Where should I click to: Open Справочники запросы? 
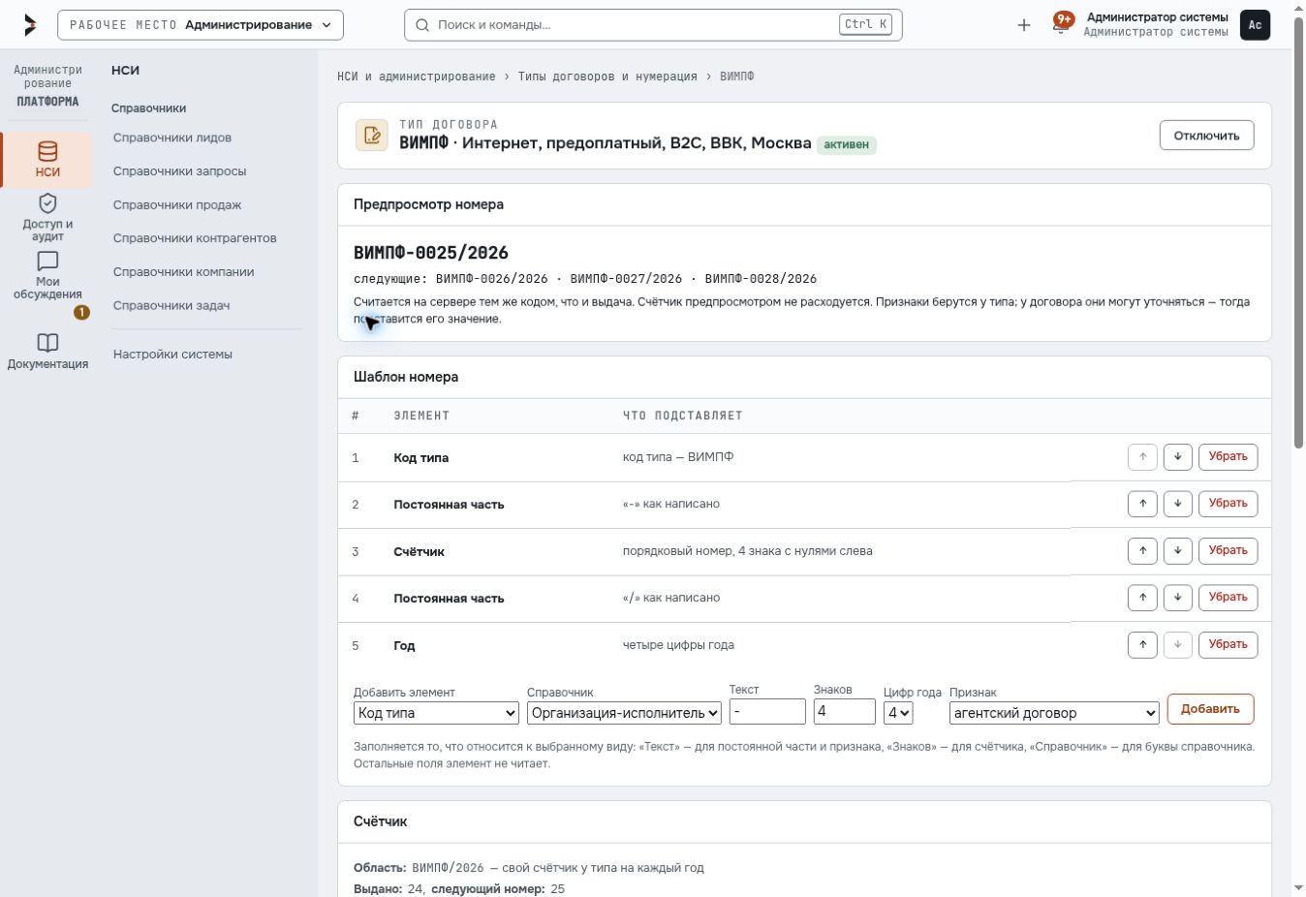tap(179, 171)
